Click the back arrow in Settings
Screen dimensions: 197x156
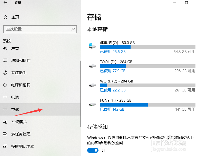click(5, 3)
